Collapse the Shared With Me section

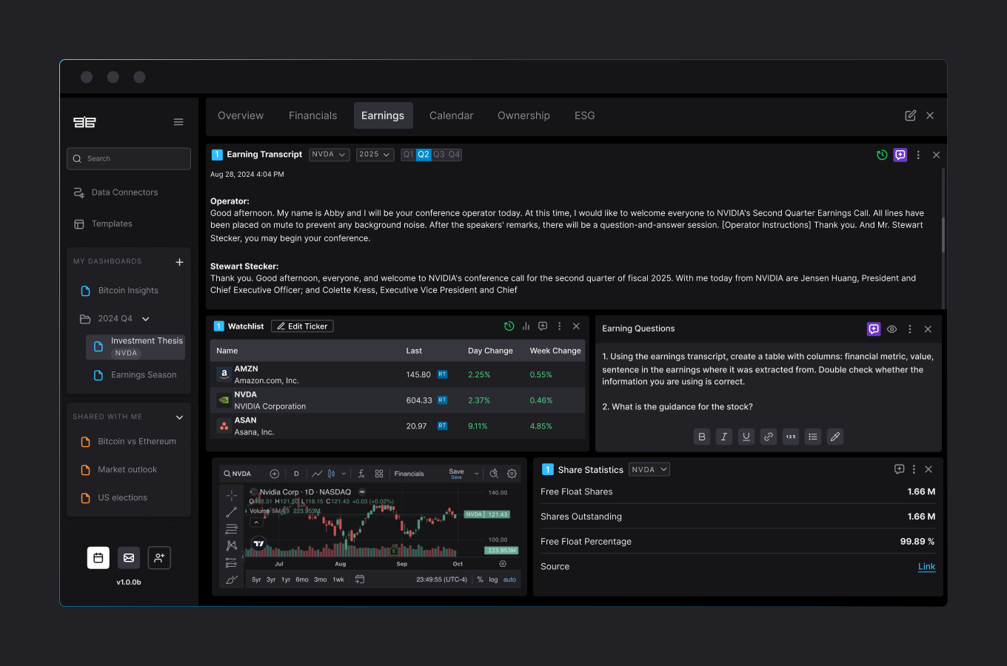click(179, 417)
